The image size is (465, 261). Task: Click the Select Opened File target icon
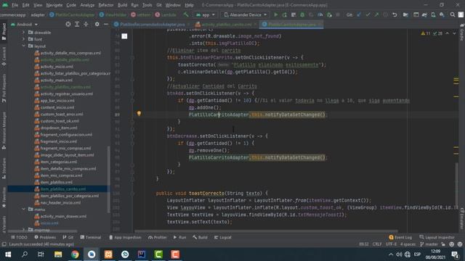click(68, 24)
